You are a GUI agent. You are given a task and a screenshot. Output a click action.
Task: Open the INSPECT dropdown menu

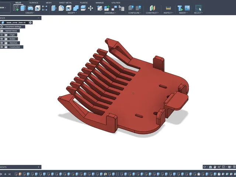168,13
